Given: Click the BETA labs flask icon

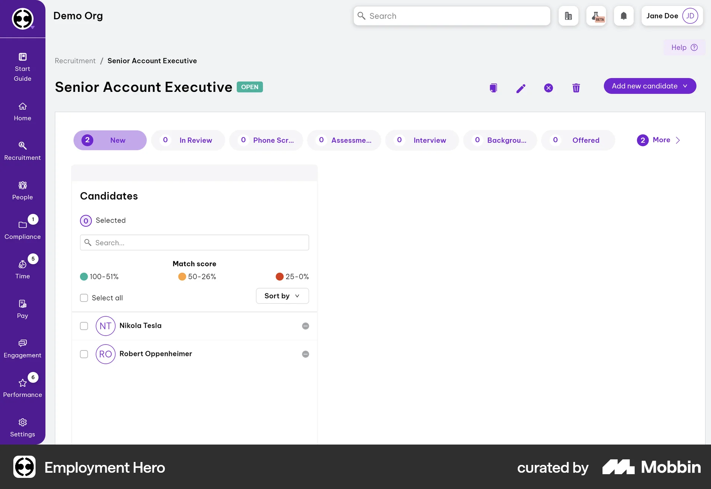Looking at the screenshot, I should (x=596, y=16).
